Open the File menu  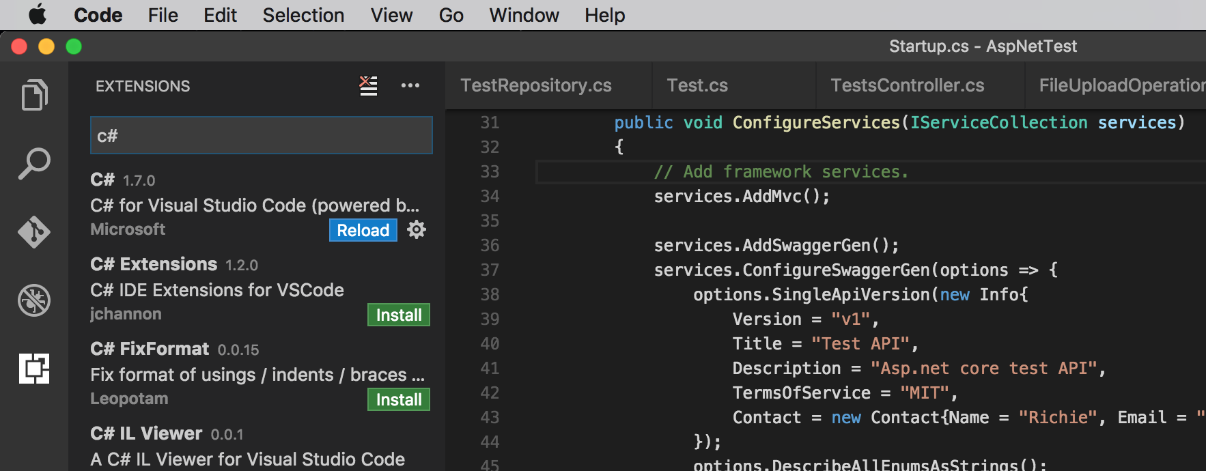(163, 15)
